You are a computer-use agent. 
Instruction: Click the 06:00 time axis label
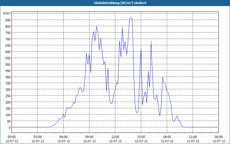63,137
